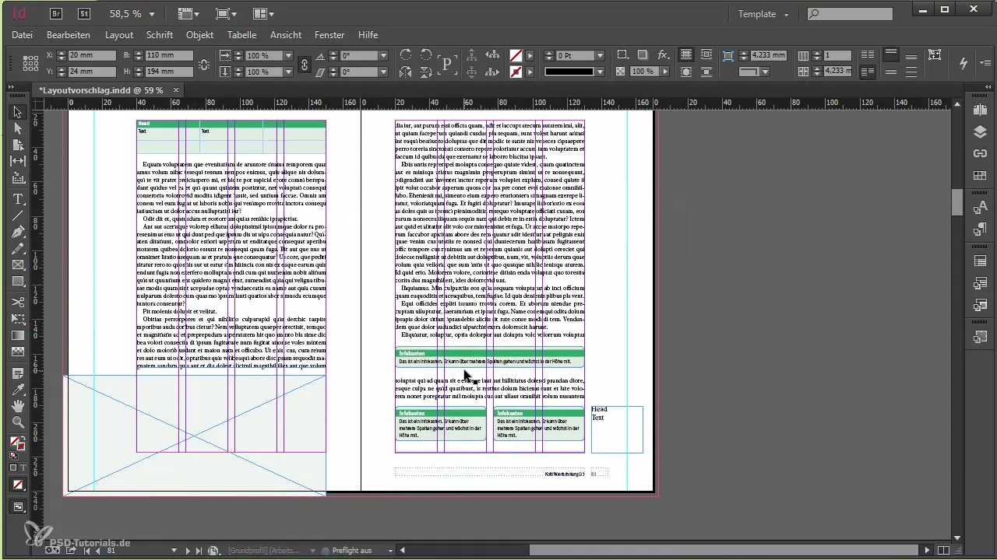This screenshot has width=997, height=560.
Task: Click the Rotate 90° counter-clockwise icon
Action: [x=426, y=55]
